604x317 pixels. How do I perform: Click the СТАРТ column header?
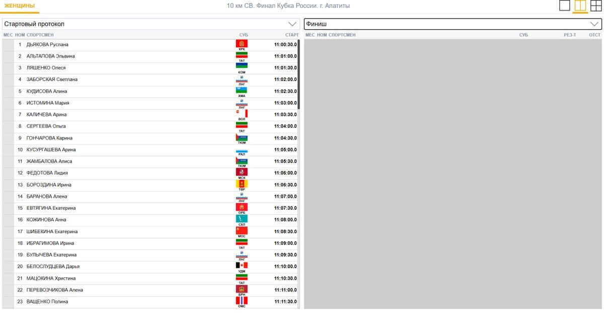click(292, 35)
